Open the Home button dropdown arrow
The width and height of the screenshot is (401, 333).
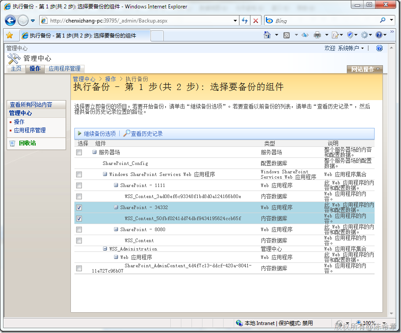pyautogui.click(x=276, y=35)
